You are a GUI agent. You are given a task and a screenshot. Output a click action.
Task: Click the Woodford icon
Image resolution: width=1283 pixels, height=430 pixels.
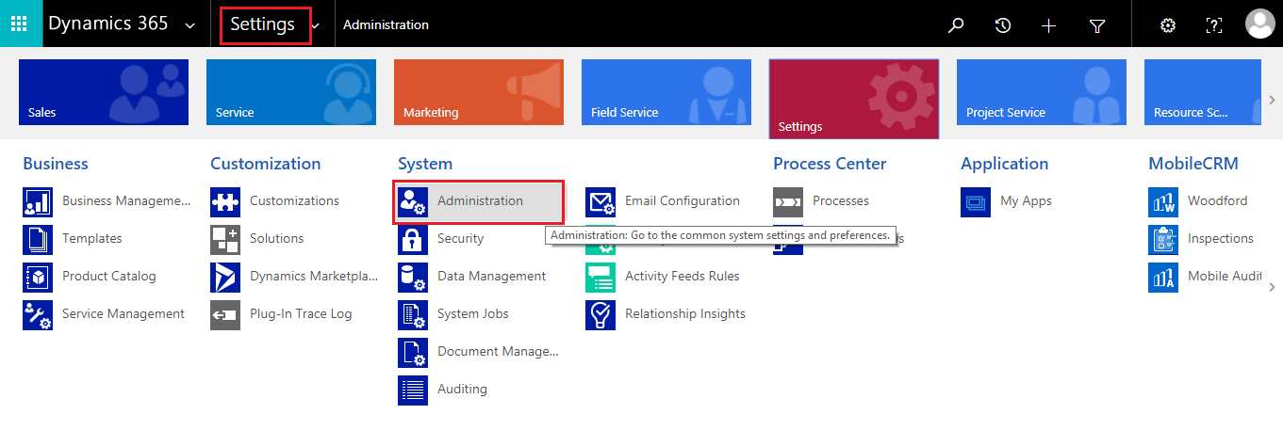click(x=1163, y=201)
